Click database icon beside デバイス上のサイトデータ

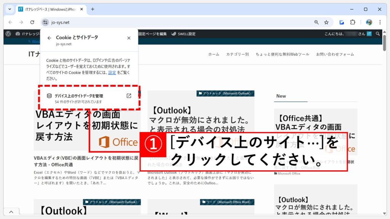click(x=49, y=96)
